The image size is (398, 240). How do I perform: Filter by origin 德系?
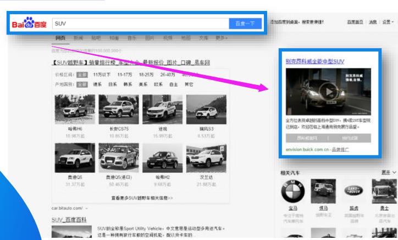point(97,84)
